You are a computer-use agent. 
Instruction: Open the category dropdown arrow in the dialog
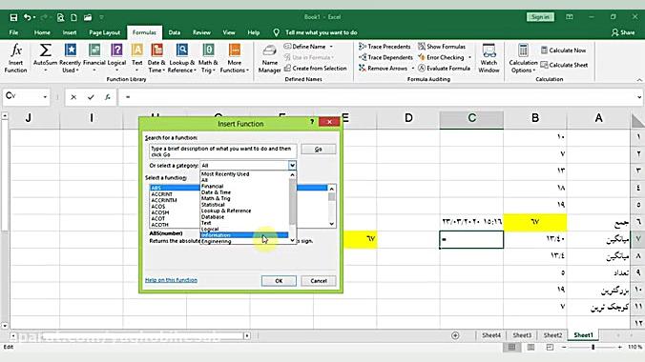292,165
